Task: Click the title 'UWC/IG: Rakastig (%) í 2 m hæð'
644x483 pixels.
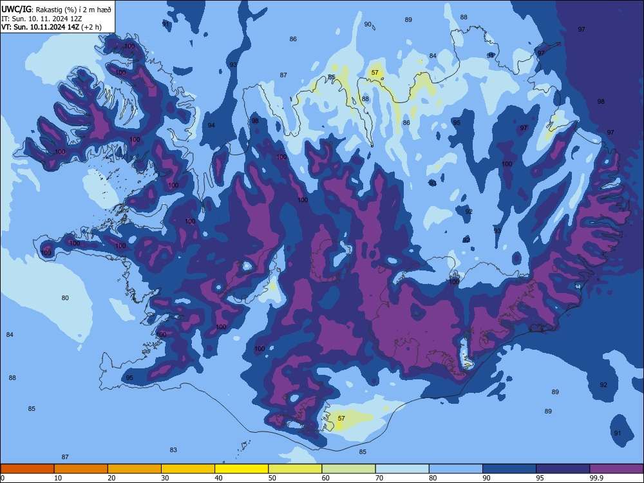Action: pos(56,10)
